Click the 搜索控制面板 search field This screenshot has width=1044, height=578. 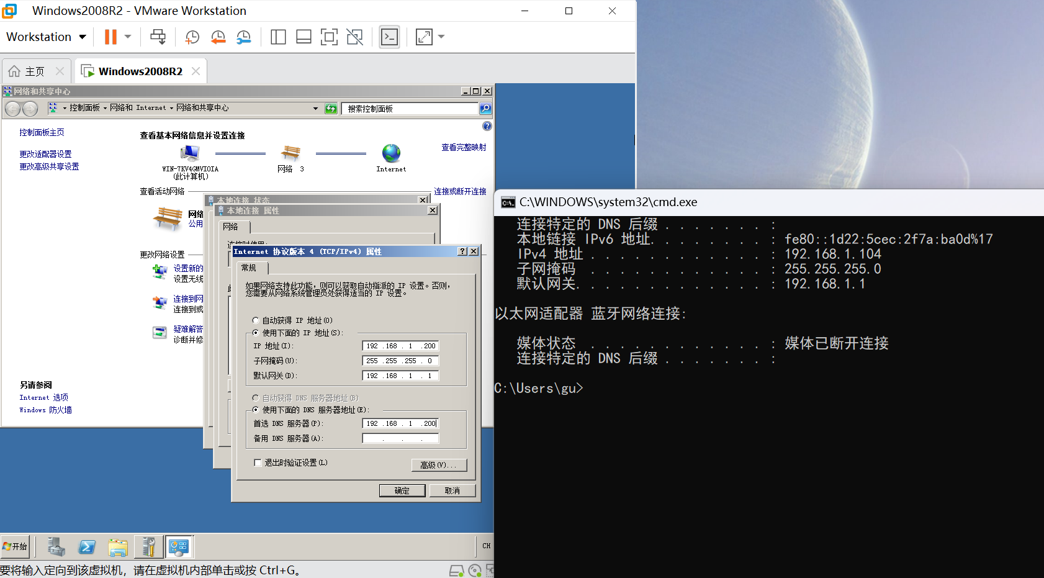[410, 109]
